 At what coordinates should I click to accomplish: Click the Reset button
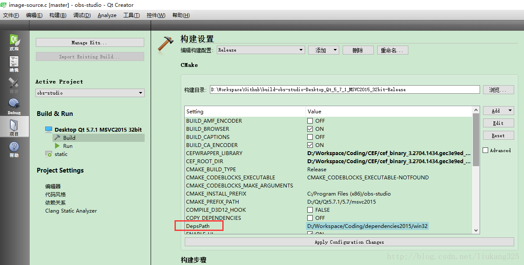498,135
